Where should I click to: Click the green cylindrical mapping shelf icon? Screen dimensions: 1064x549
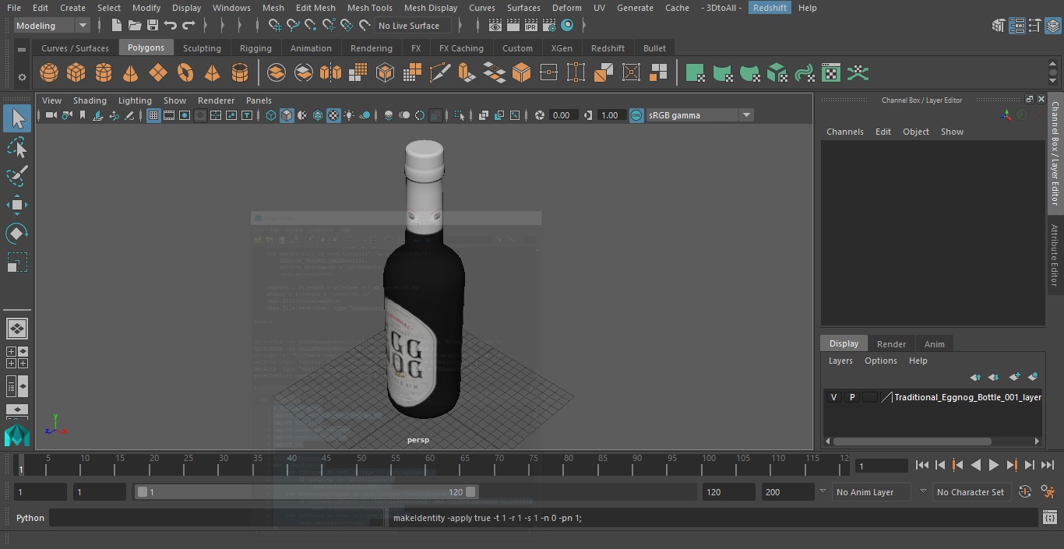click(722, 73)
